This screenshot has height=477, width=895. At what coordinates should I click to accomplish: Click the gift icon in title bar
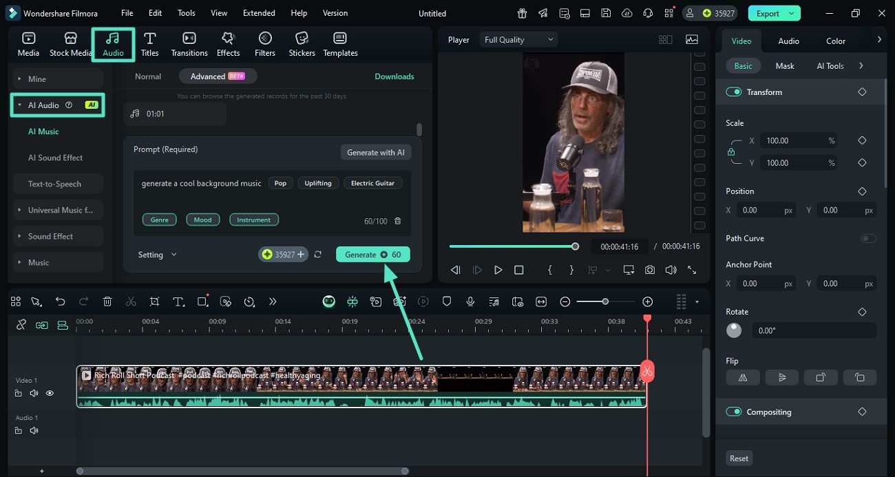coord(523,13)
